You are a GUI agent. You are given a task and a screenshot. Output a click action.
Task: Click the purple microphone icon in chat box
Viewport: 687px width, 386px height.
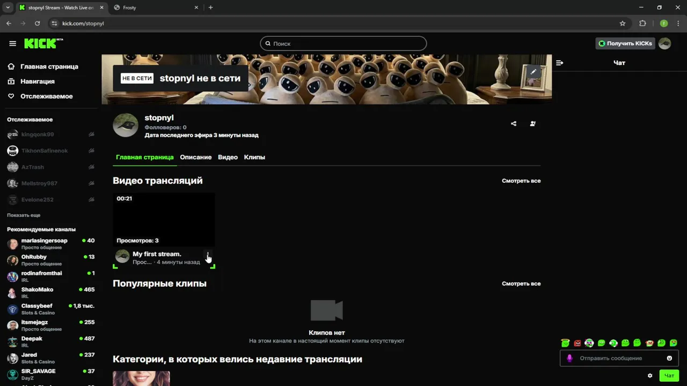click(570, 358)
